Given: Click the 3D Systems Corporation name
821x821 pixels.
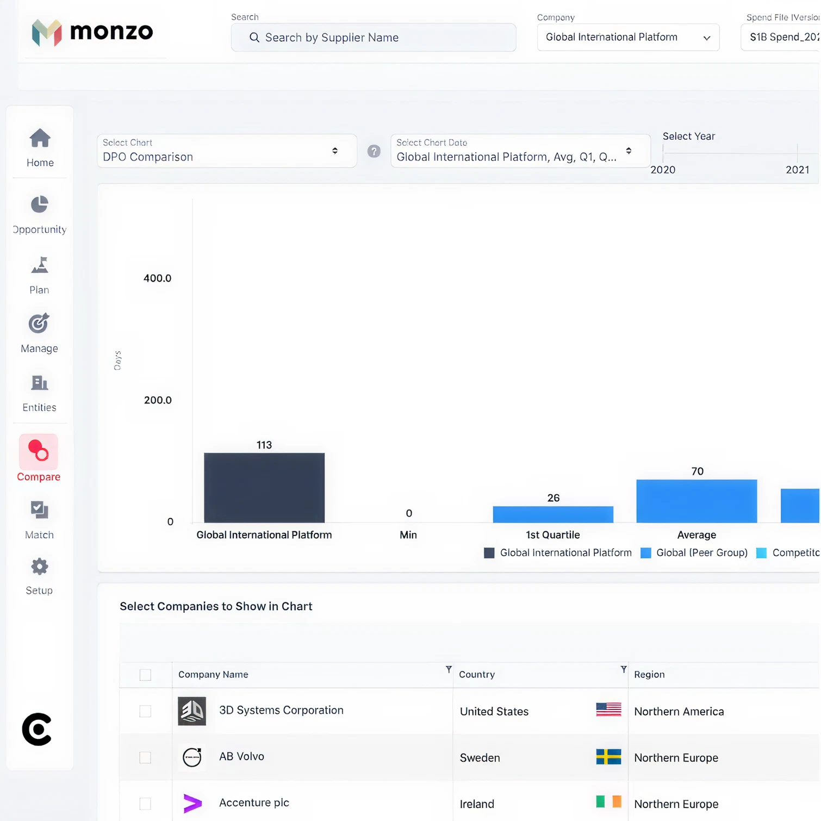Looking at the screenshot, I should [x=281, y=710].
